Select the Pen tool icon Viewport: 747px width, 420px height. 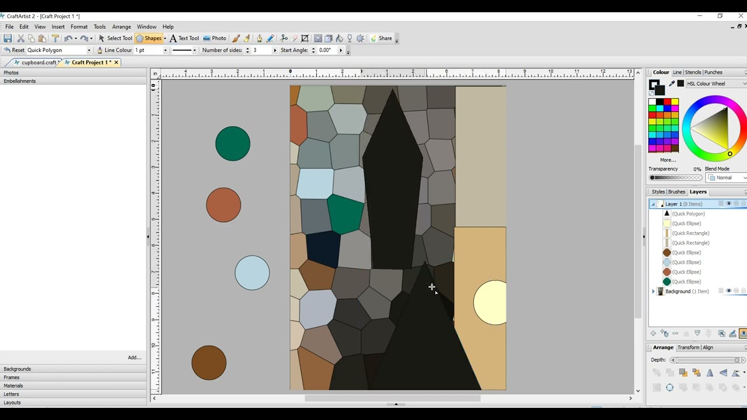[260, 38]
